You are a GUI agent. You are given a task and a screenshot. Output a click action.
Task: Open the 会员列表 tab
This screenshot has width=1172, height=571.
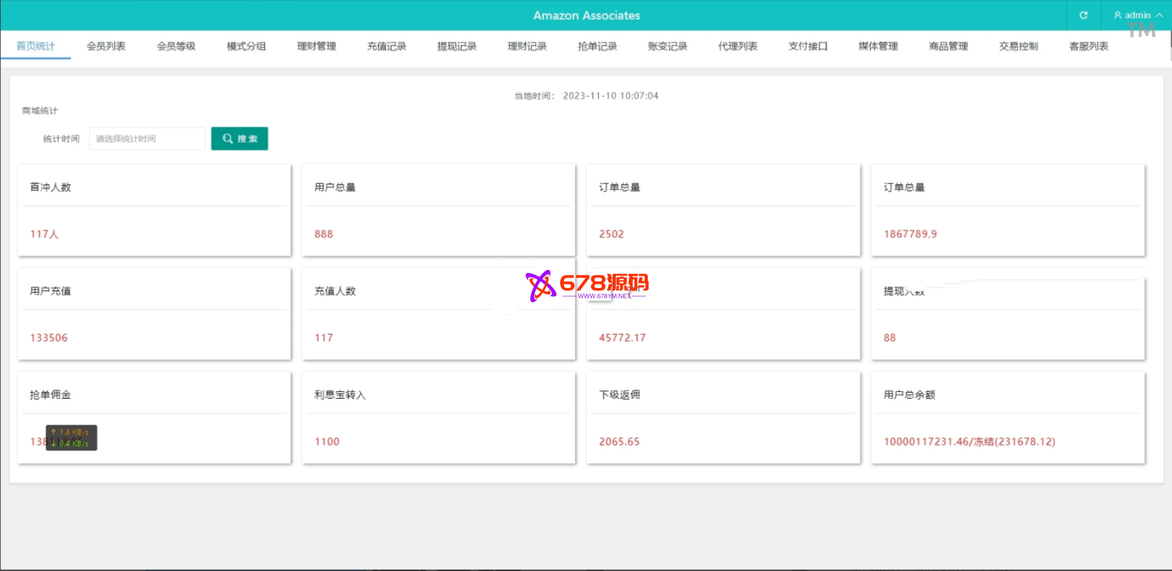106,47
